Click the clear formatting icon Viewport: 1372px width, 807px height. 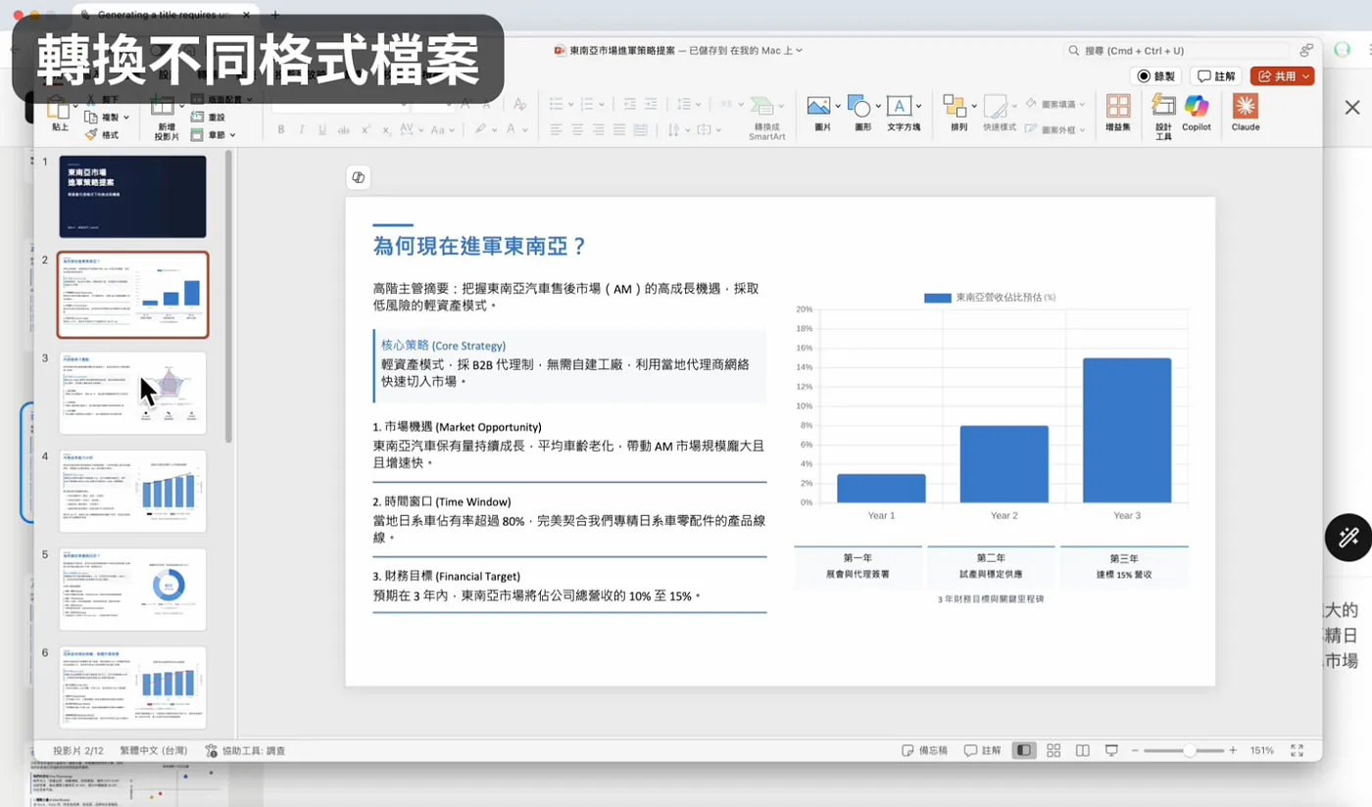point(519,104)
